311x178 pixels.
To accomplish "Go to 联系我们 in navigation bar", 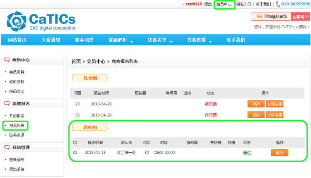I will (x=236, y=40).
